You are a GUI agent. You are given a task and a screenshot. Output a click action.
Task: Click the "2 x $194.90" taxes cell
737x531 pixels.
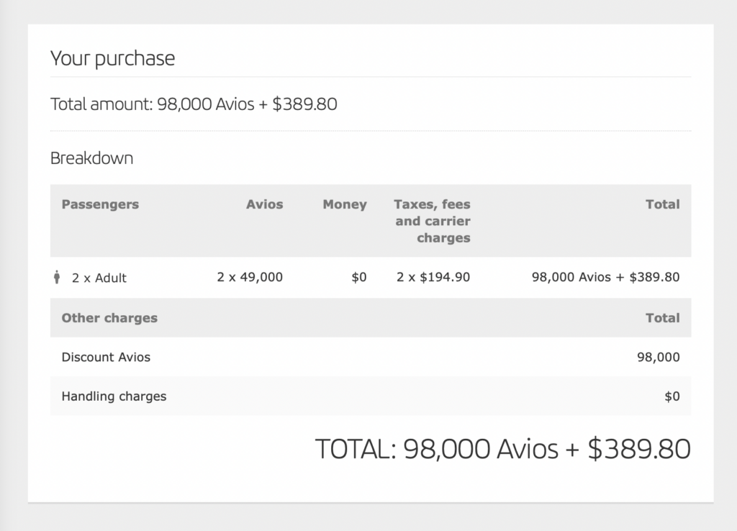click(433, 277)
